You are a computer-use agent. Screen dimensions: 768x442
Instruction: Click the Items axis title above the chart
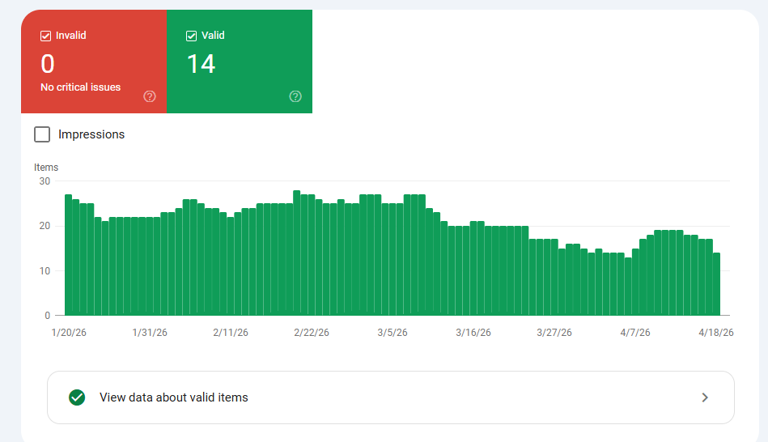pyautogui.click(x=46, y=168)
